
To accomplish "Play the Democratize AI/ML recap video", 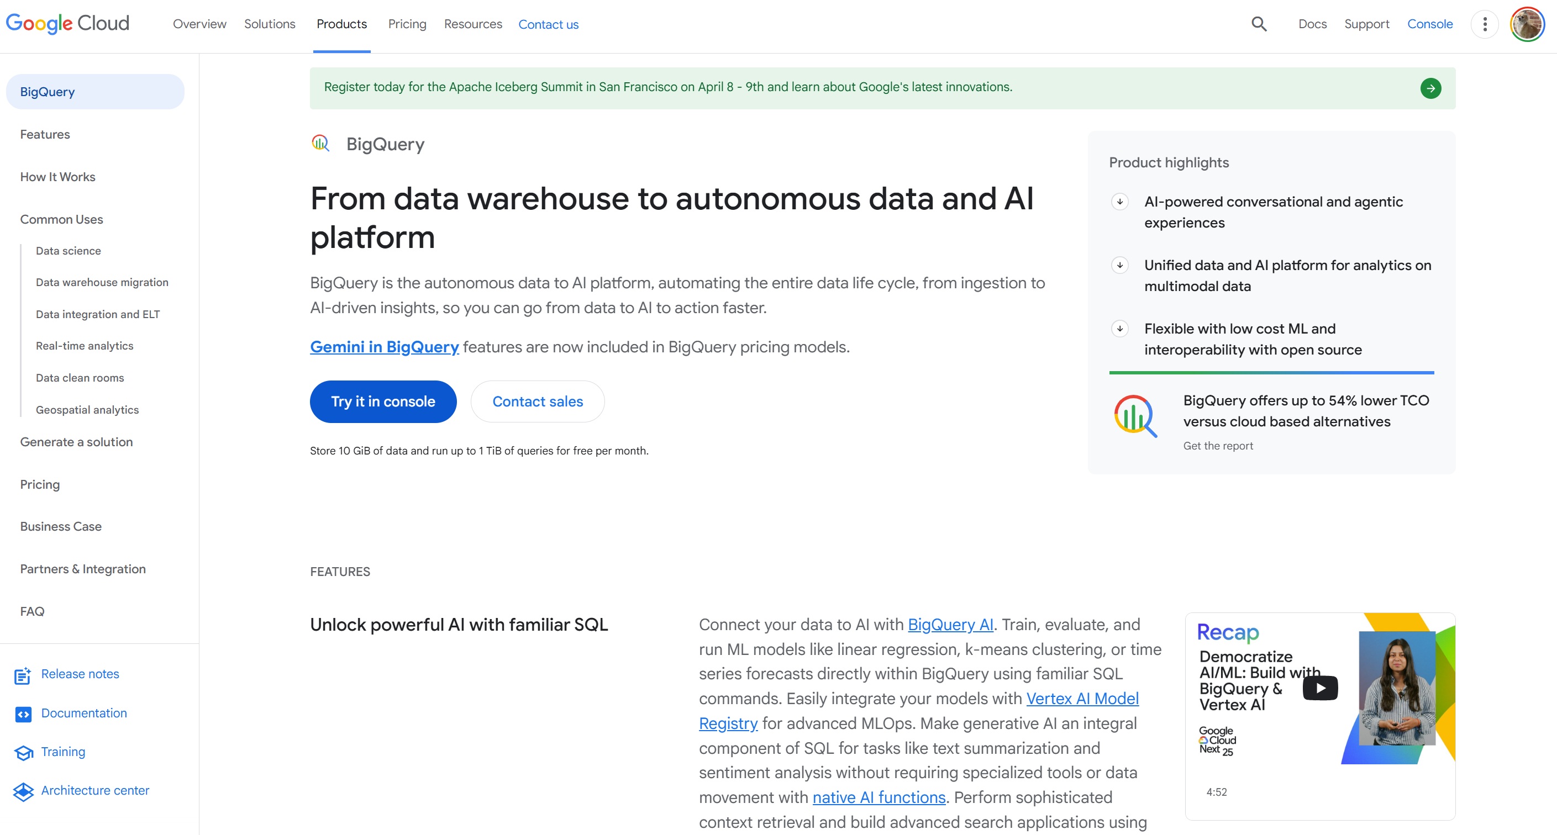I will pyautogui.click(x=1319, y=688).
